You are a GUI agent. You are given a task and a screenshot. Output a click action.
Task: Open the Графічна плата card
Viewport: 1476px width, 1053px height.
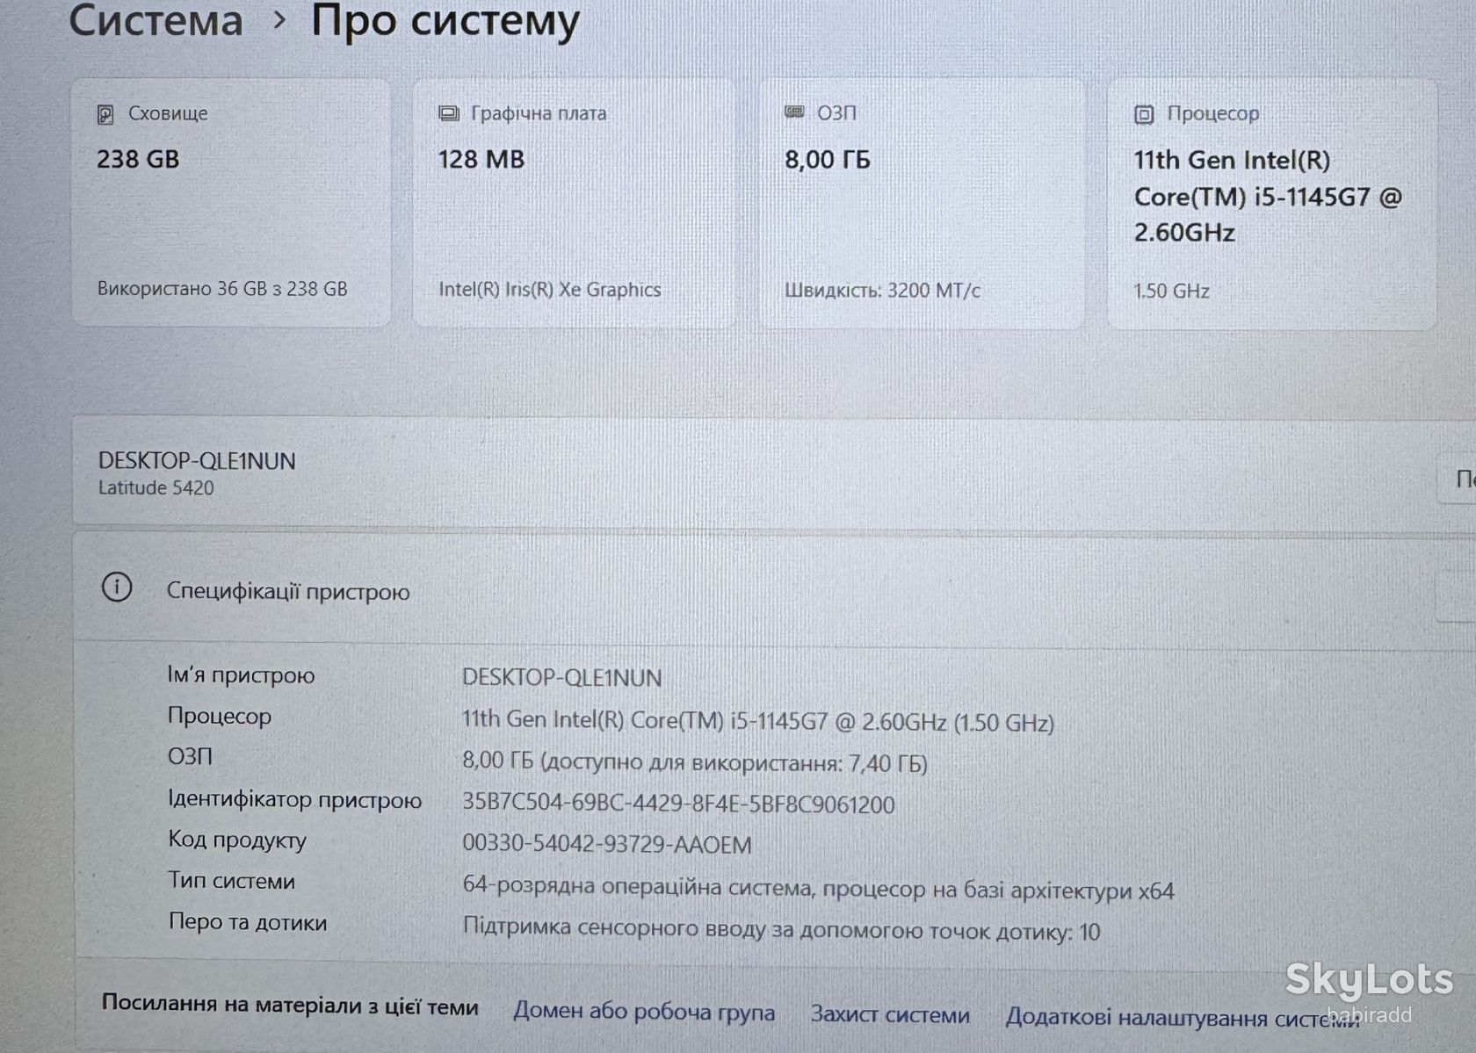coord(575,203)
